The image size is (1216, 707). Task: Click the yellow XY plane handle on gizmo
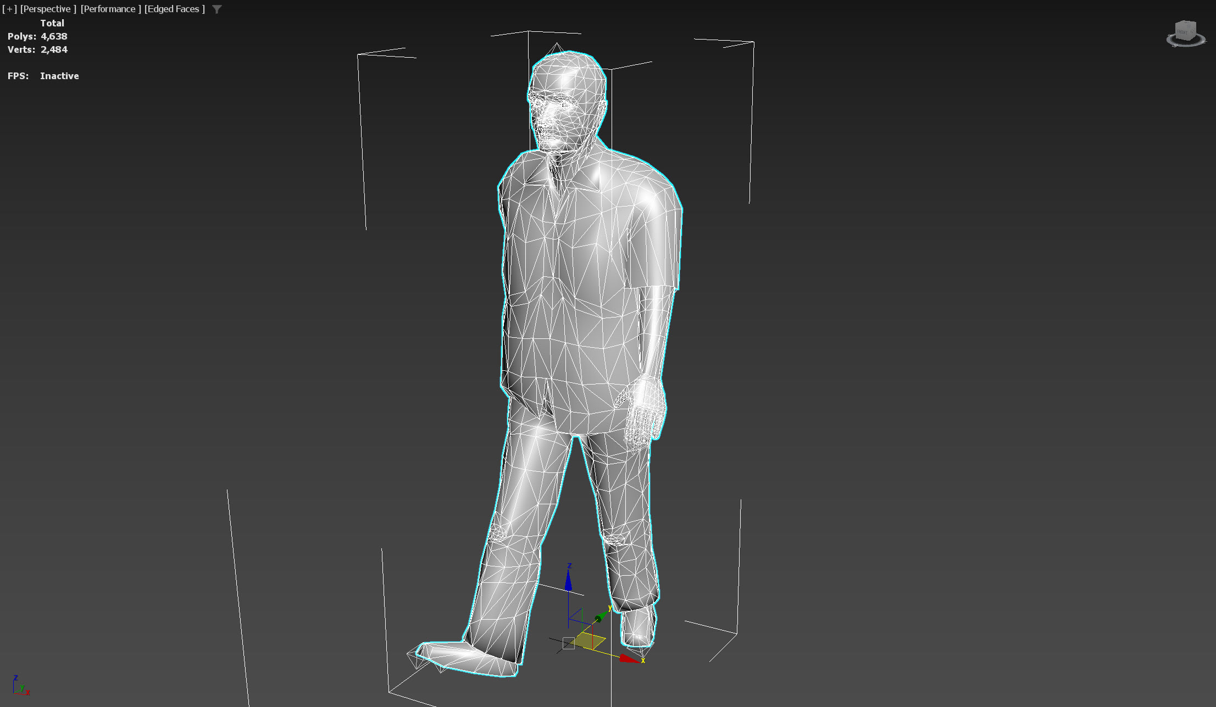point(589,641)
